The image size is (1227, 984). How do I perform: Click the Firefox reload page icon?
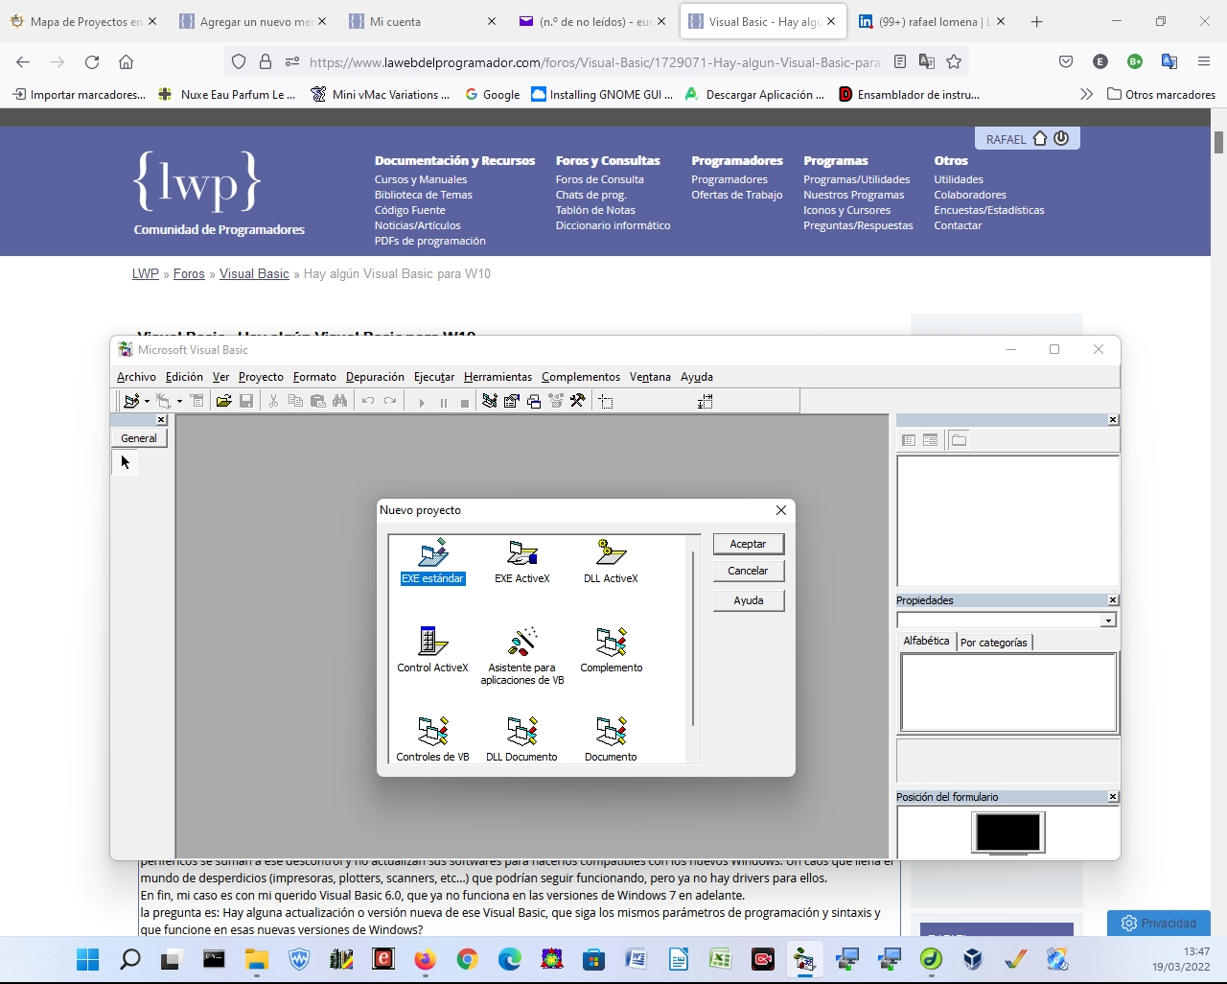pyautogui.click(x=92, y=62)
